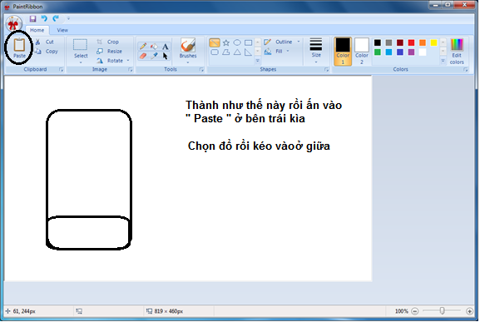
Task: Click the Paste clipboard icon
Action: [19, 45]
